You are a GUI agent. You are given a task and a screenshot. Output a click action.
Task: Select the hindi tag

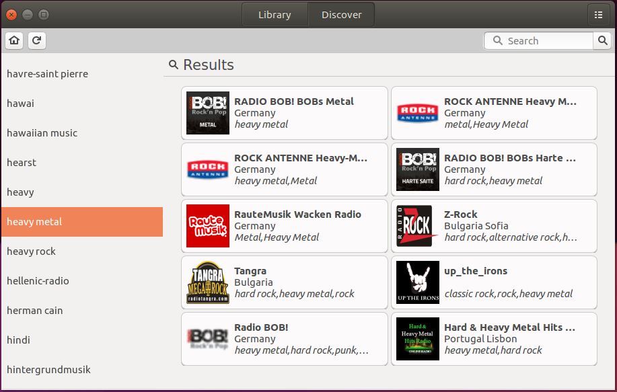(x=18, y=340)
